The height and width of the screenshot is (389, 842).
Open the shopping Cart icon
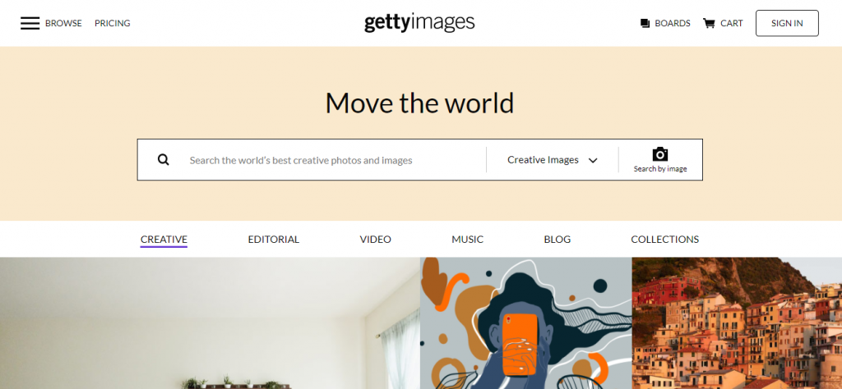coord(709,23)
